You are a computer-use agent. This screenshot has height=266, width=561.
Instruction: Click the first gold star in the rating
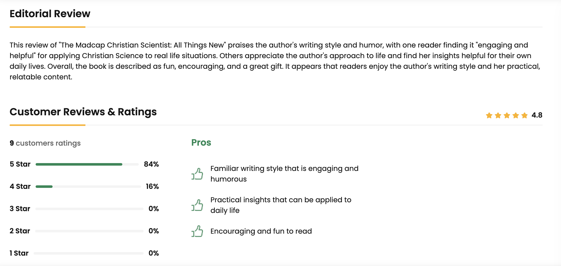(489, 116)
